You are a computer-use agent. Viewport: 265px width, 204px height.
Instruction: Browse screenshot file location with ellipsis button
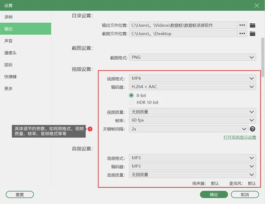tap(242, 34)
